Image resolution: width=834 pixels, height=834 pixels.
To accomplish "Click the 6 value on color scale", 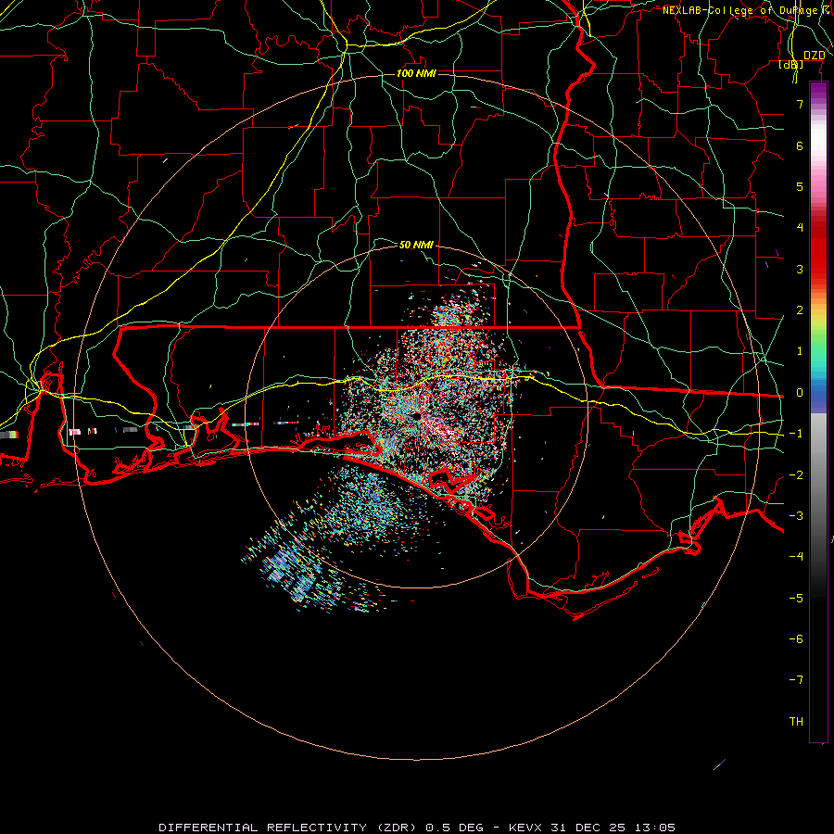I will (x=800, y=145).
